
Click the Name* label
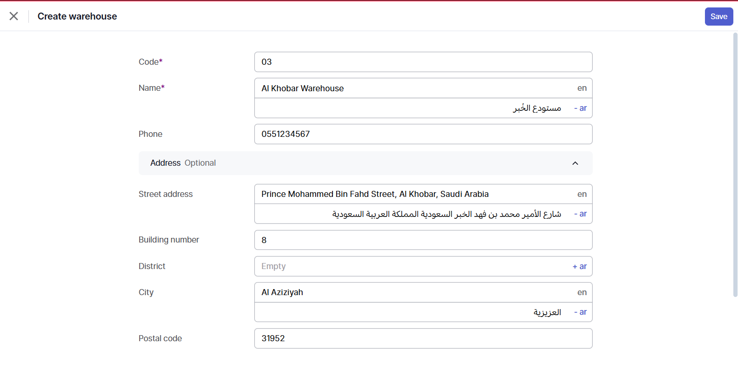151,88
